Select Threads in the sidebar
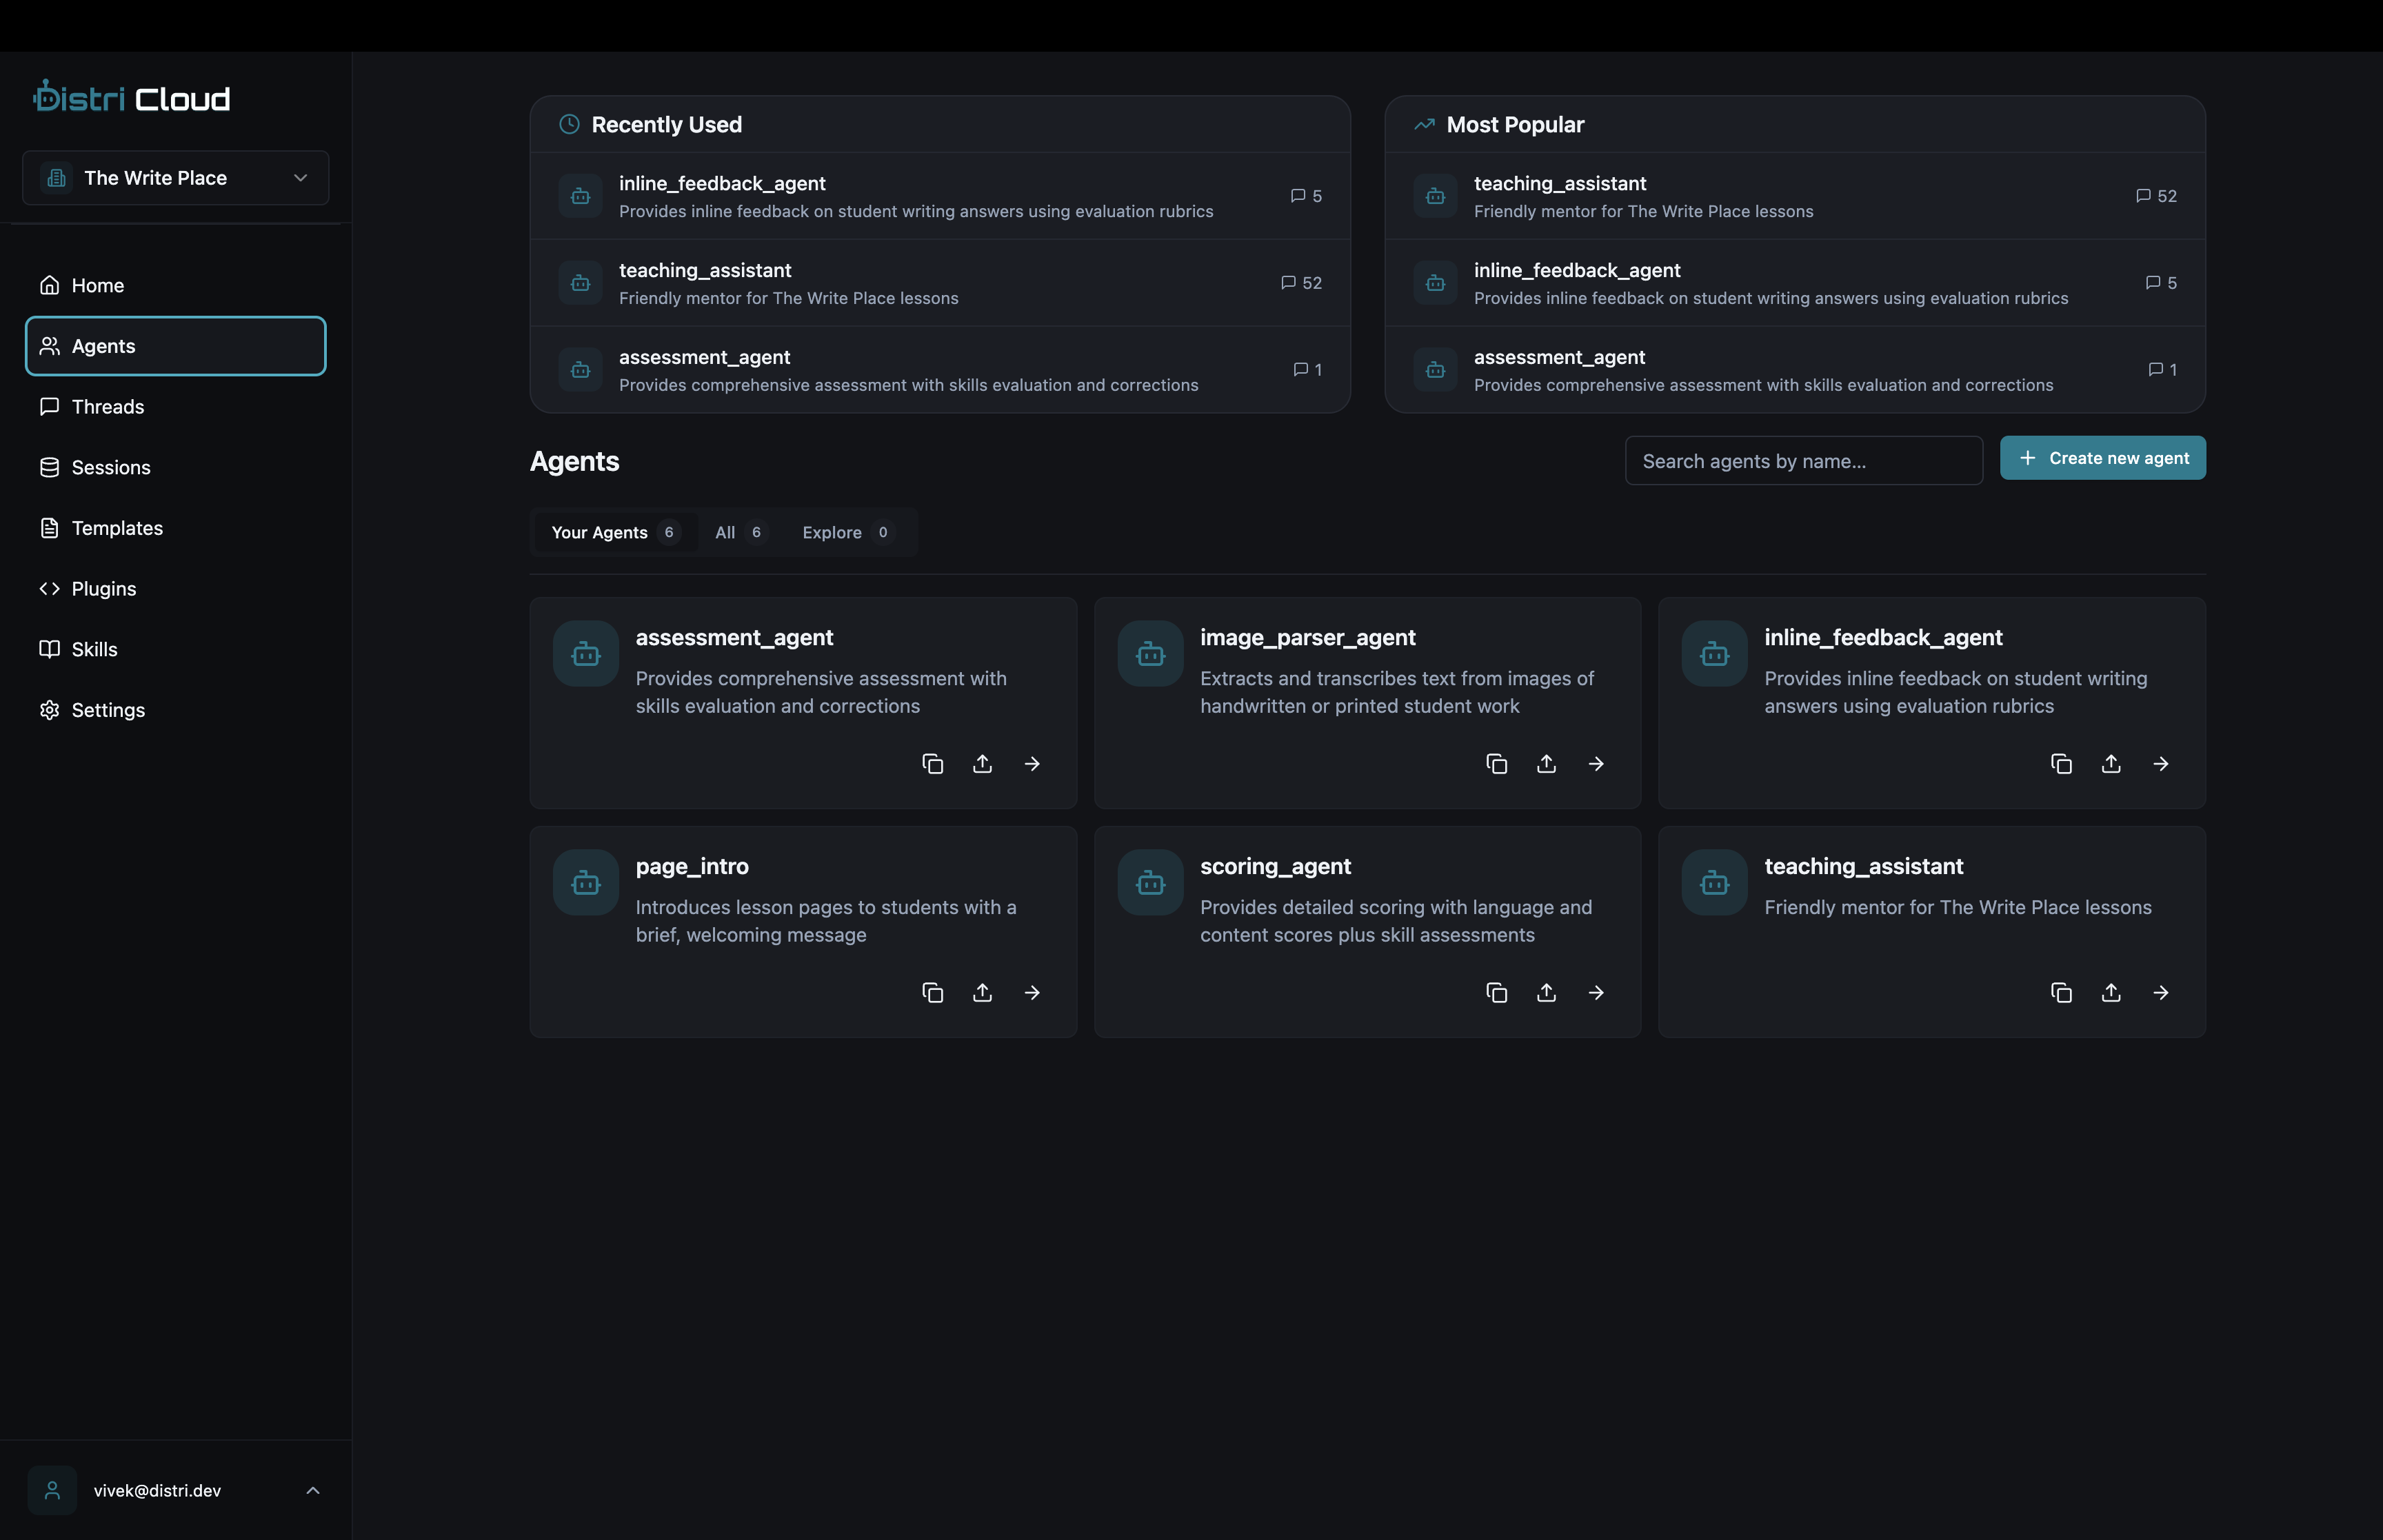 tap(106, 406)
